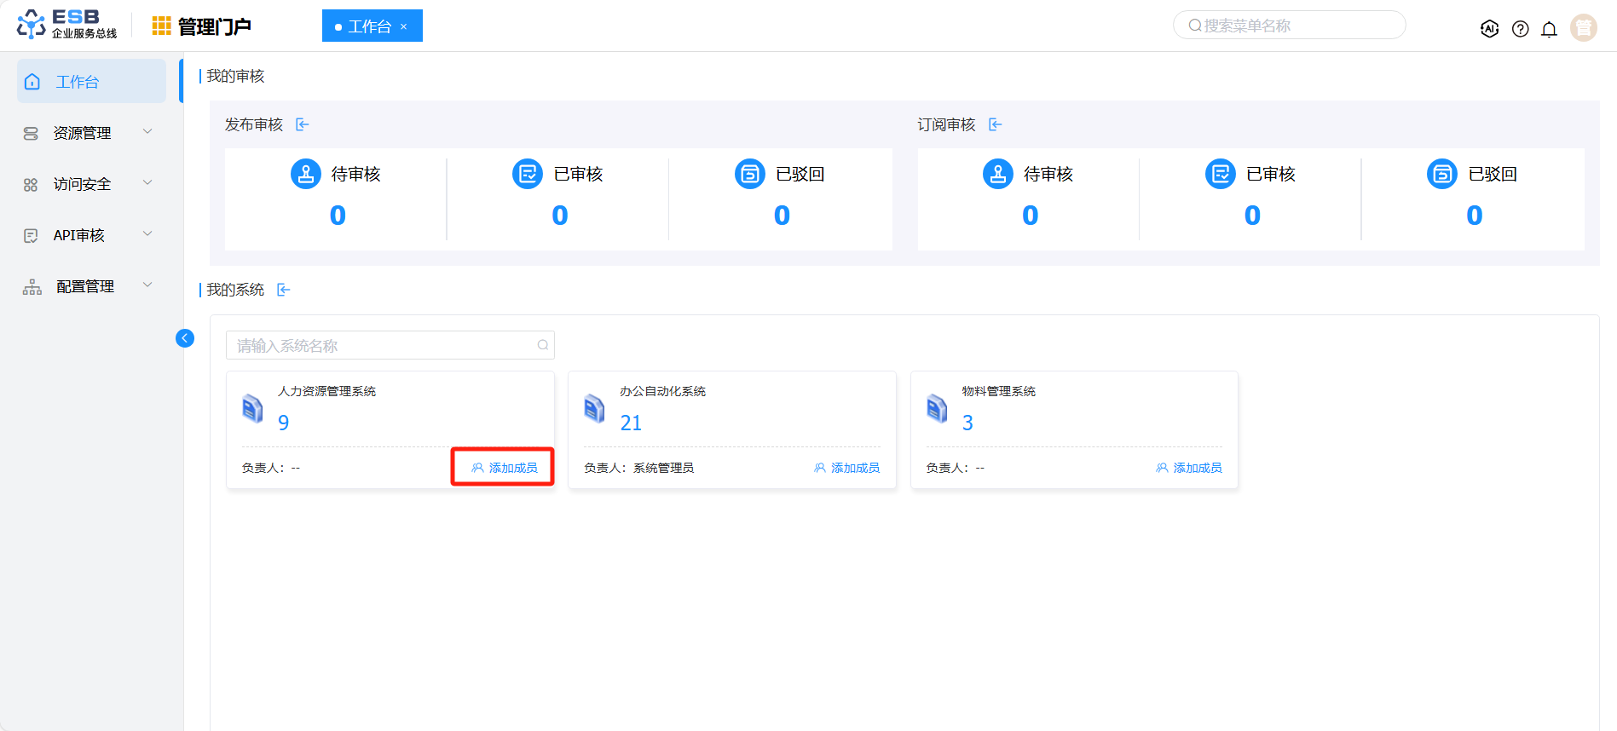Click the 管理门户 grid icon

pyautogui.click(x=161, y=26)
